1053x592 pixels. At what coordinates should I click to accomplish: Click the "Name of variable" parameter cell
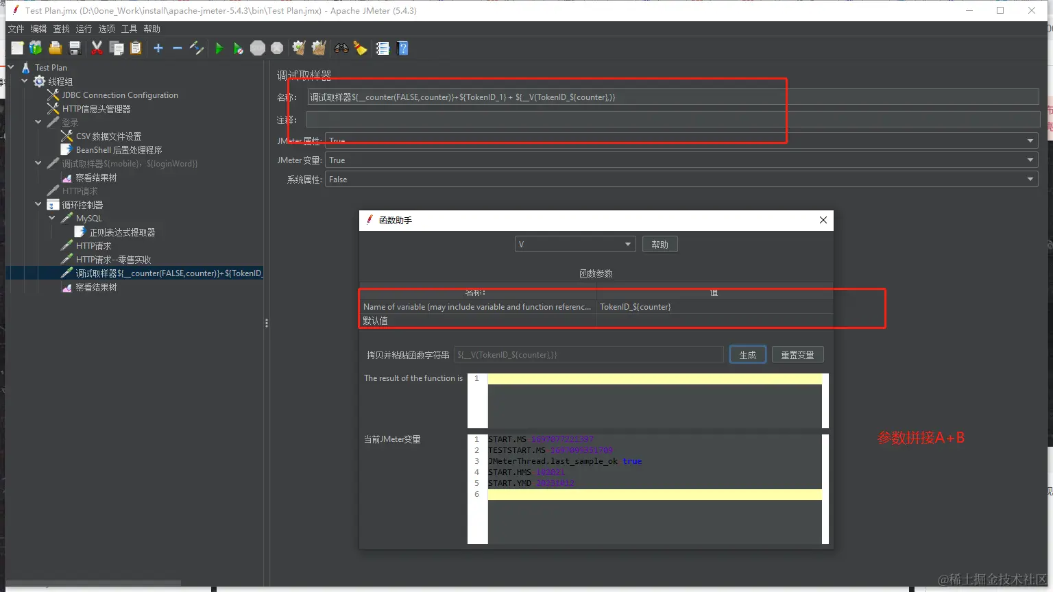[x=478, y=307]
